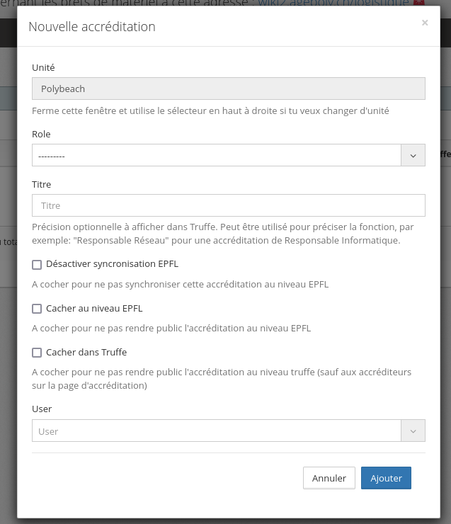Click the 'Titre' field label
The image size is (451, 524).
tap(42, 184)
